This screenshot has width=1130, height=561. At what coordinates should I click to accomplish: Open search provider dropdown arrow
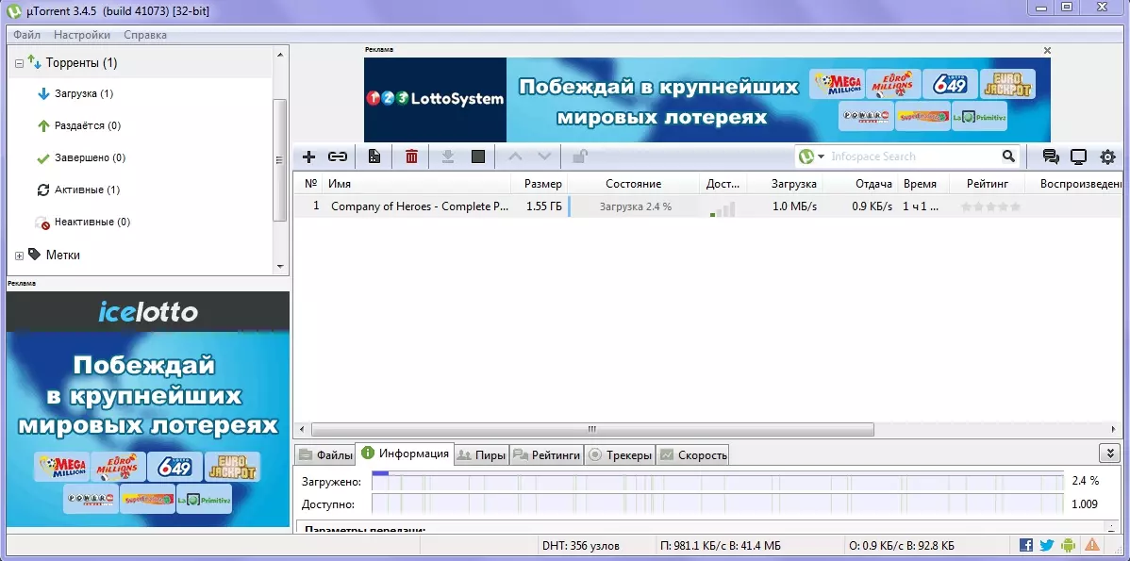click(x=821, y=157)
